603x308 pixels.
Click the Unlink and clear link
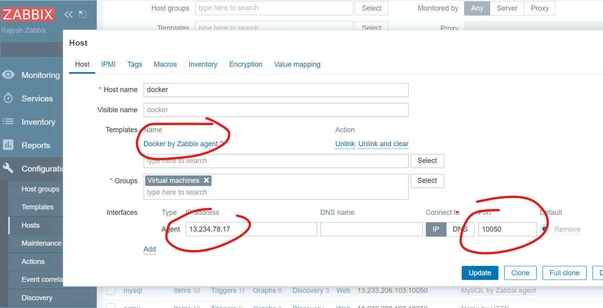(383, 144)
